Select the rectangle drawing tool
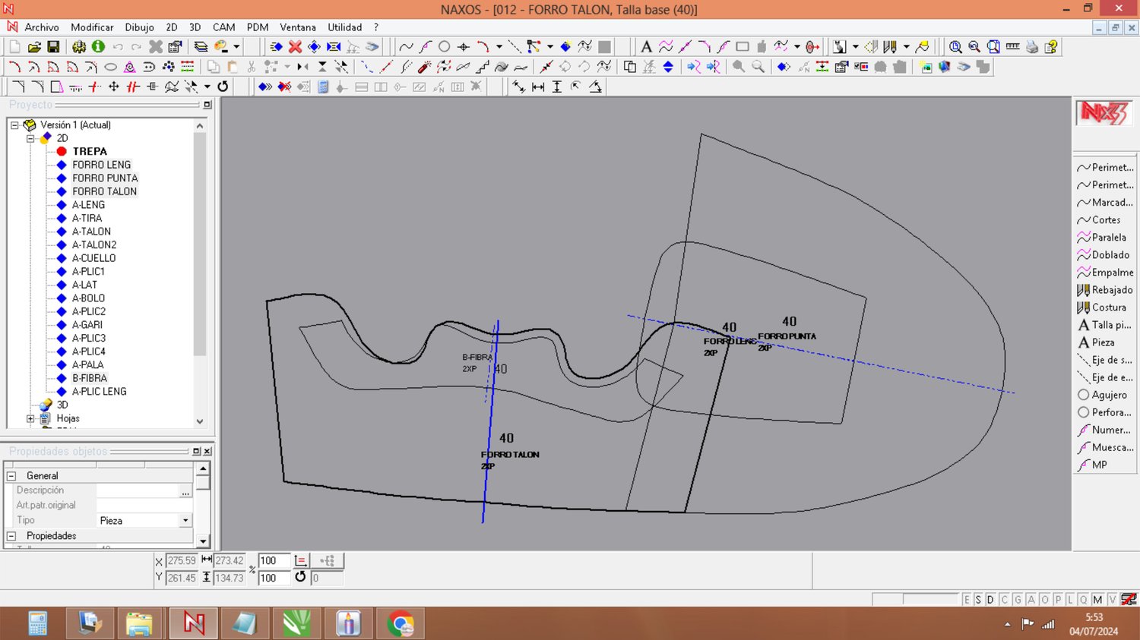Viewport: 1140px width, 640px height. (743, 47)
